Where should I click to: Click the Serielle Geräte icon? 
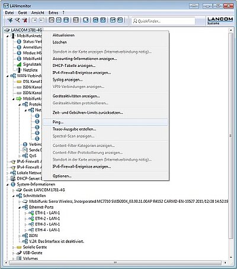click(x=19, y=247)
